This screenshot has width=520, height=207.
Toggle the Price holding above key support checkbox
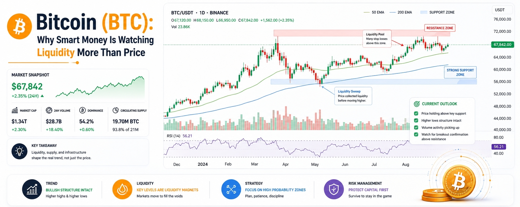pos(416,113)
